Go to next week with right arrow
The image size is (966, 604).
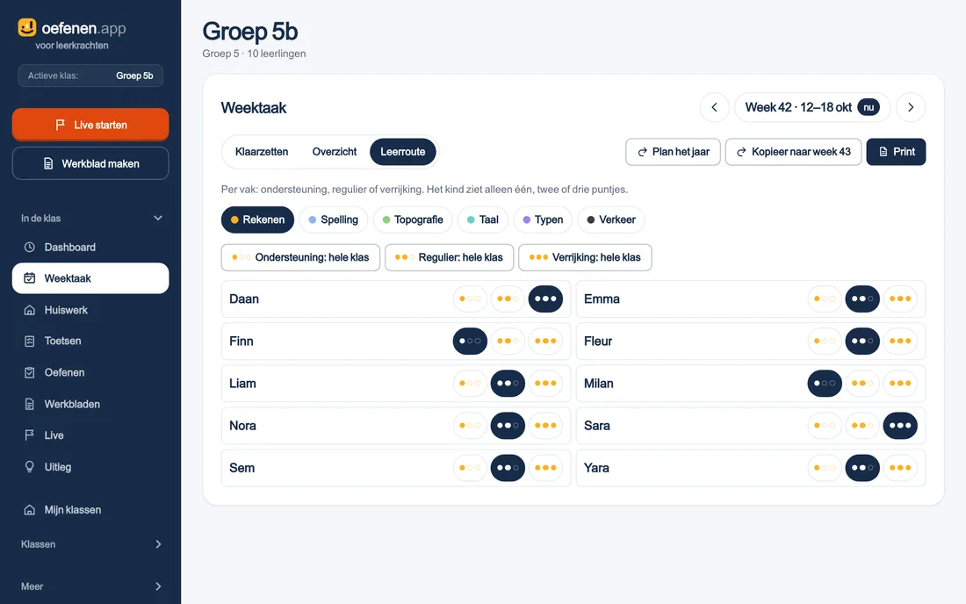(911, 107)
